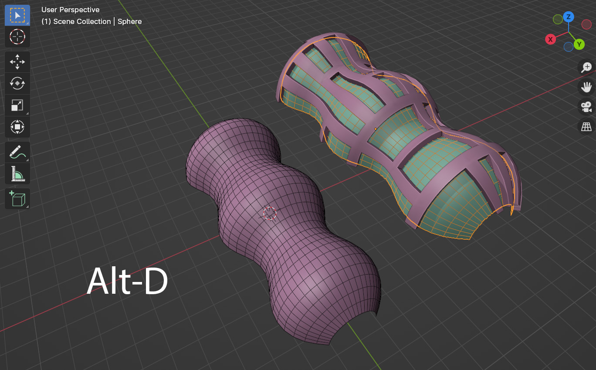The height and width of the screenshot is (370, 596).
Task: Click the Zoom view magnifier icon
Action: point(586,67)
